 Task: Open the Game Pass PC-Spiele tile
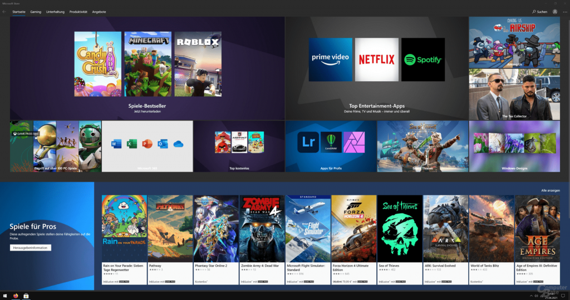click(x=56, y=146)
